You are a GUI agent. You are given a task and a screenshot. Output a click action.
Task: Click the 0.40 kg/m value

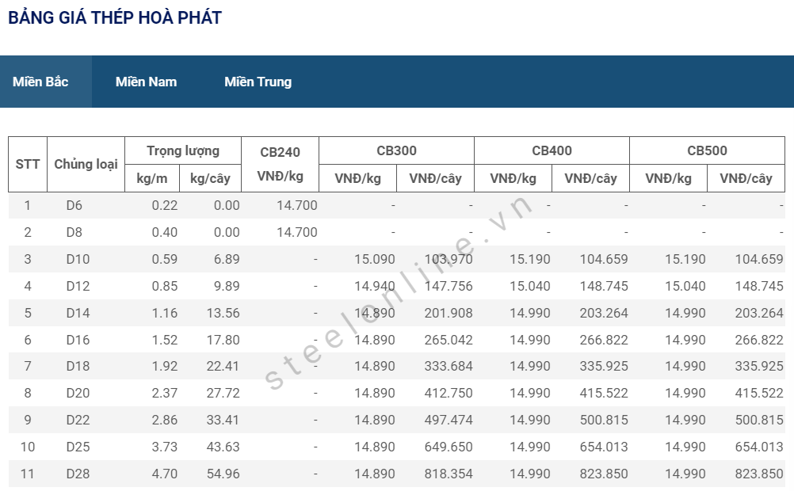165,232
